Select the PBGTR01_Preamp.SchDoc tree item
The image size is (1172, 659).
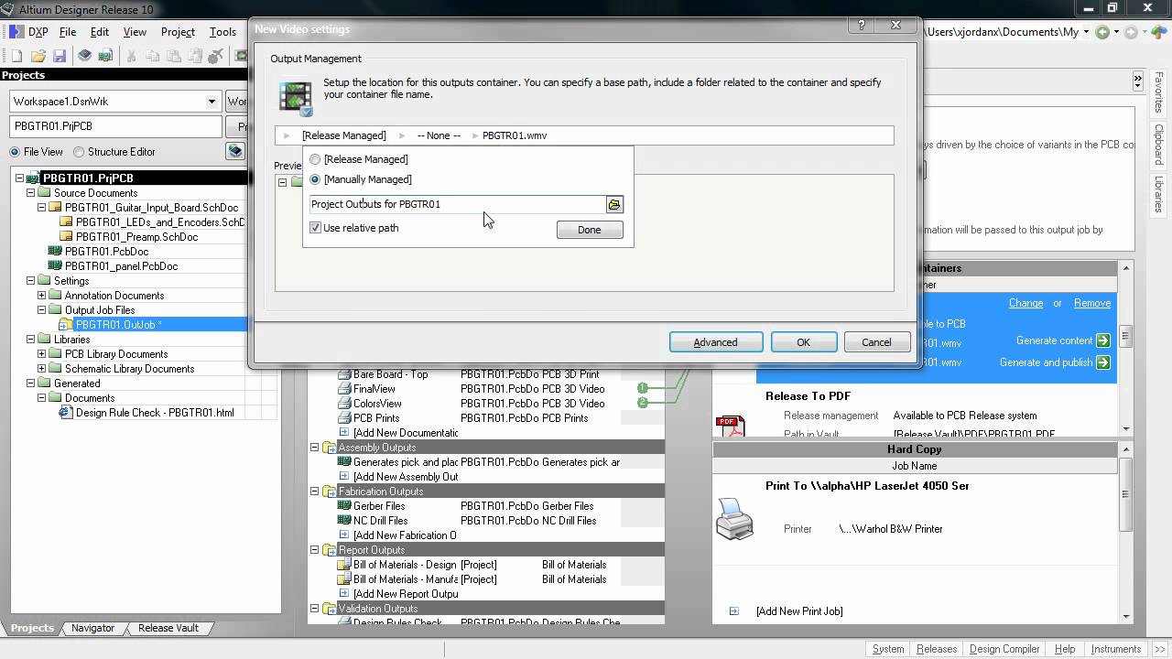pyautogui.click(x=136, y=237)
